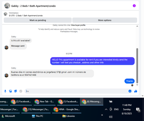Switch to '(2) Facebook' taskbar window
The image size is (144, 121).
(21, 102)
